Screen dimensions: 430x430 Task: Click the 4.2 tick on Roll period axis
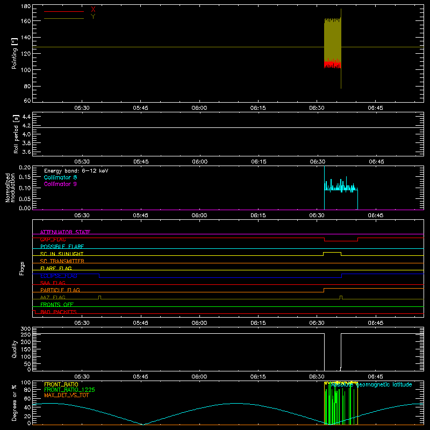[x=26, y=126]
